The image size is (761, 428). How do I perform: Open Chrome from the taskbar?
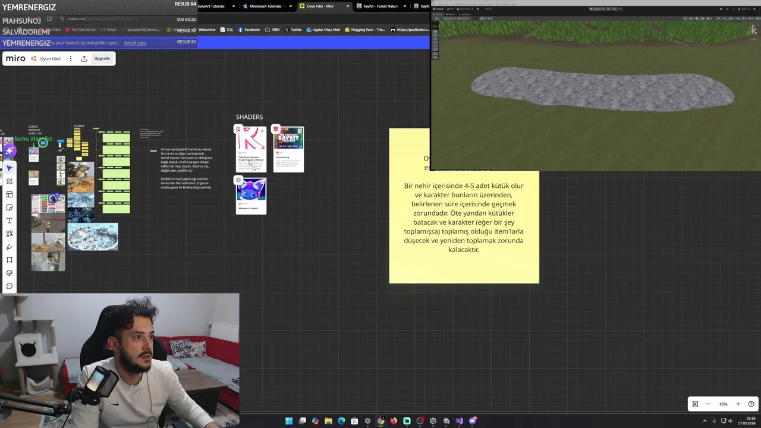click(380, 421)
